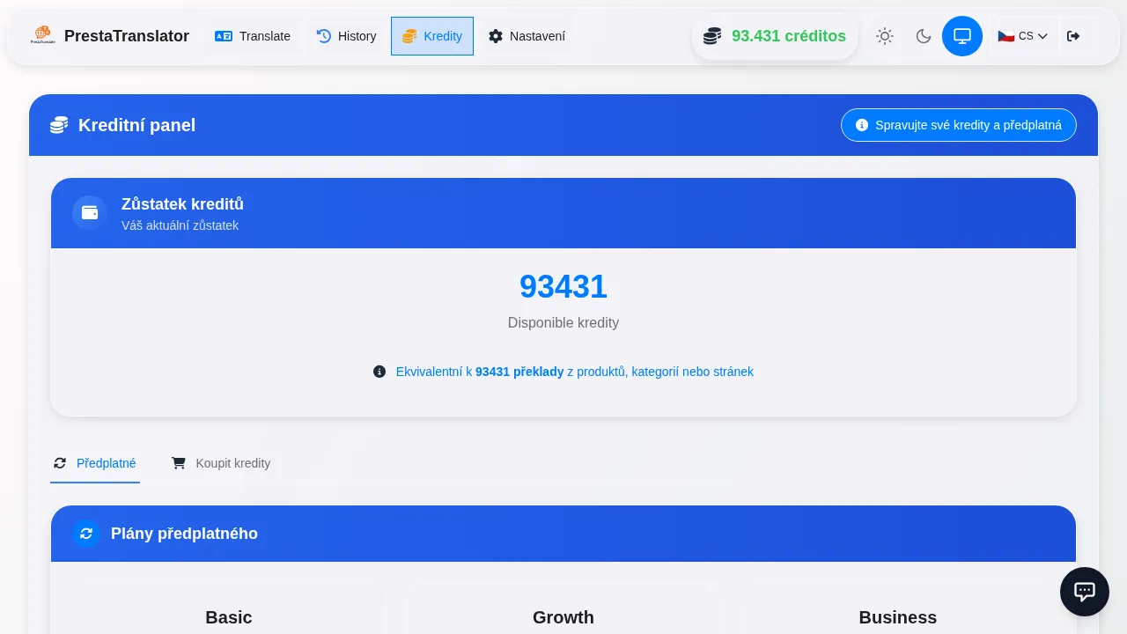Click the wallet icon on Zůstatek kreditů
This screenshot has height=634, width=1127.
tap(90, 213)
